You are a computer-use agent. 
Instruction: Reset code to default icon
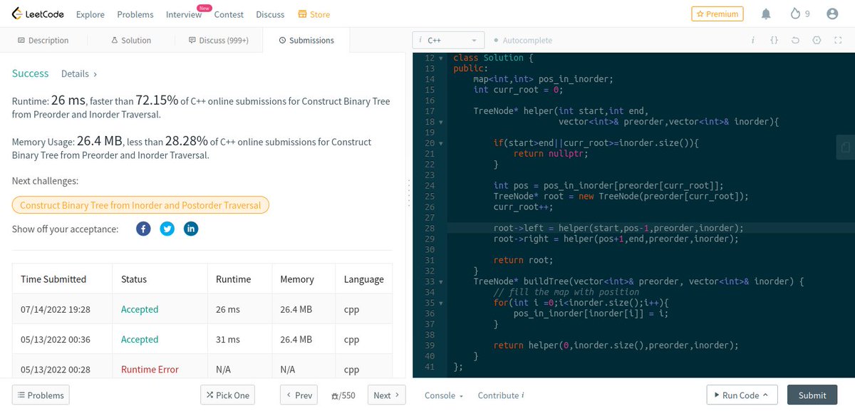[795, 41]
